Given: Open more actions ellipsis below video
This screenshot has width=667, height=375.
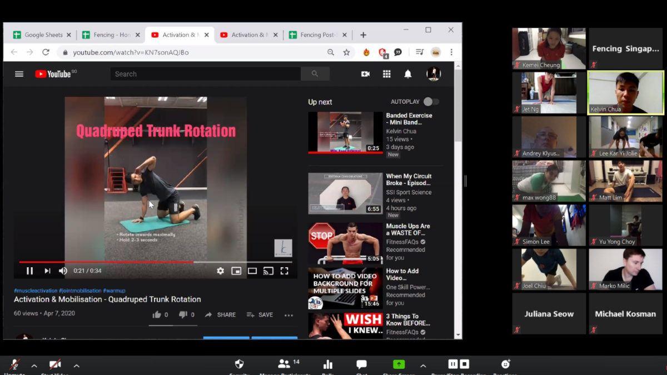Looking at the screenshot, I should pyautogui.click(x=288, y=315).
